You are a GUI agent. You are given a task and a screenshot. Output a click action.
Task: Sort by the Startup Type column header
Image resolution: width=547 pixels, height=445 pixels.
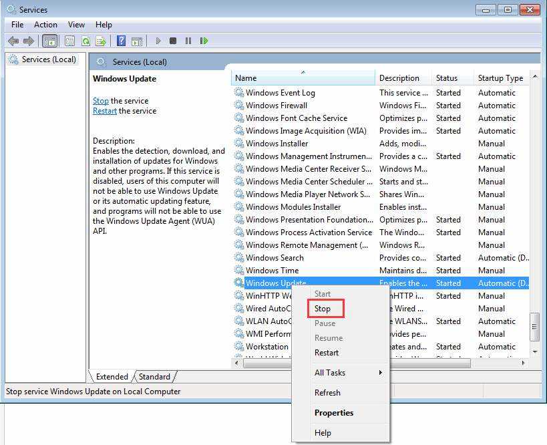pyautogui.click(x=502, y=78)
